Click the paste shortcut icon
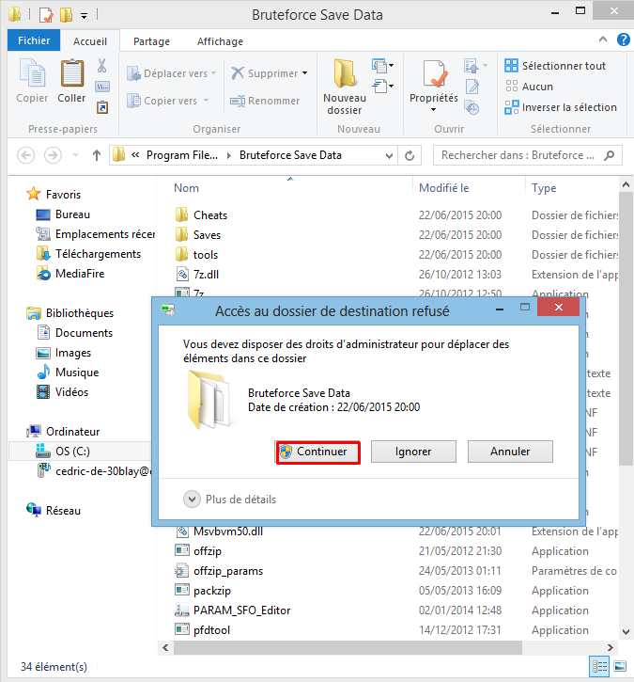This screenshot has width=634, height=682. [x=102, y=107]
